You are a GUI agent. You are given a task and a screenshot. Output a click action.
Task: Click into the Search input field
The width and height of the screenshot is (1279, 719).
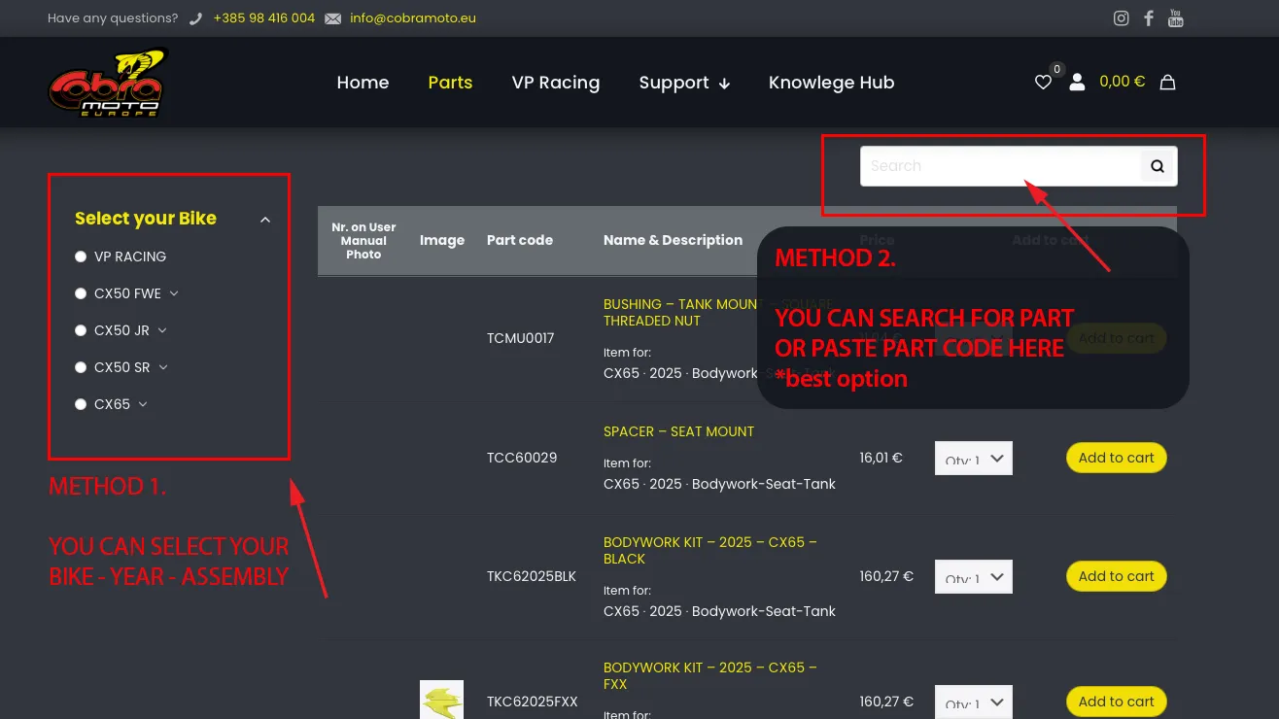pos(999,166)
